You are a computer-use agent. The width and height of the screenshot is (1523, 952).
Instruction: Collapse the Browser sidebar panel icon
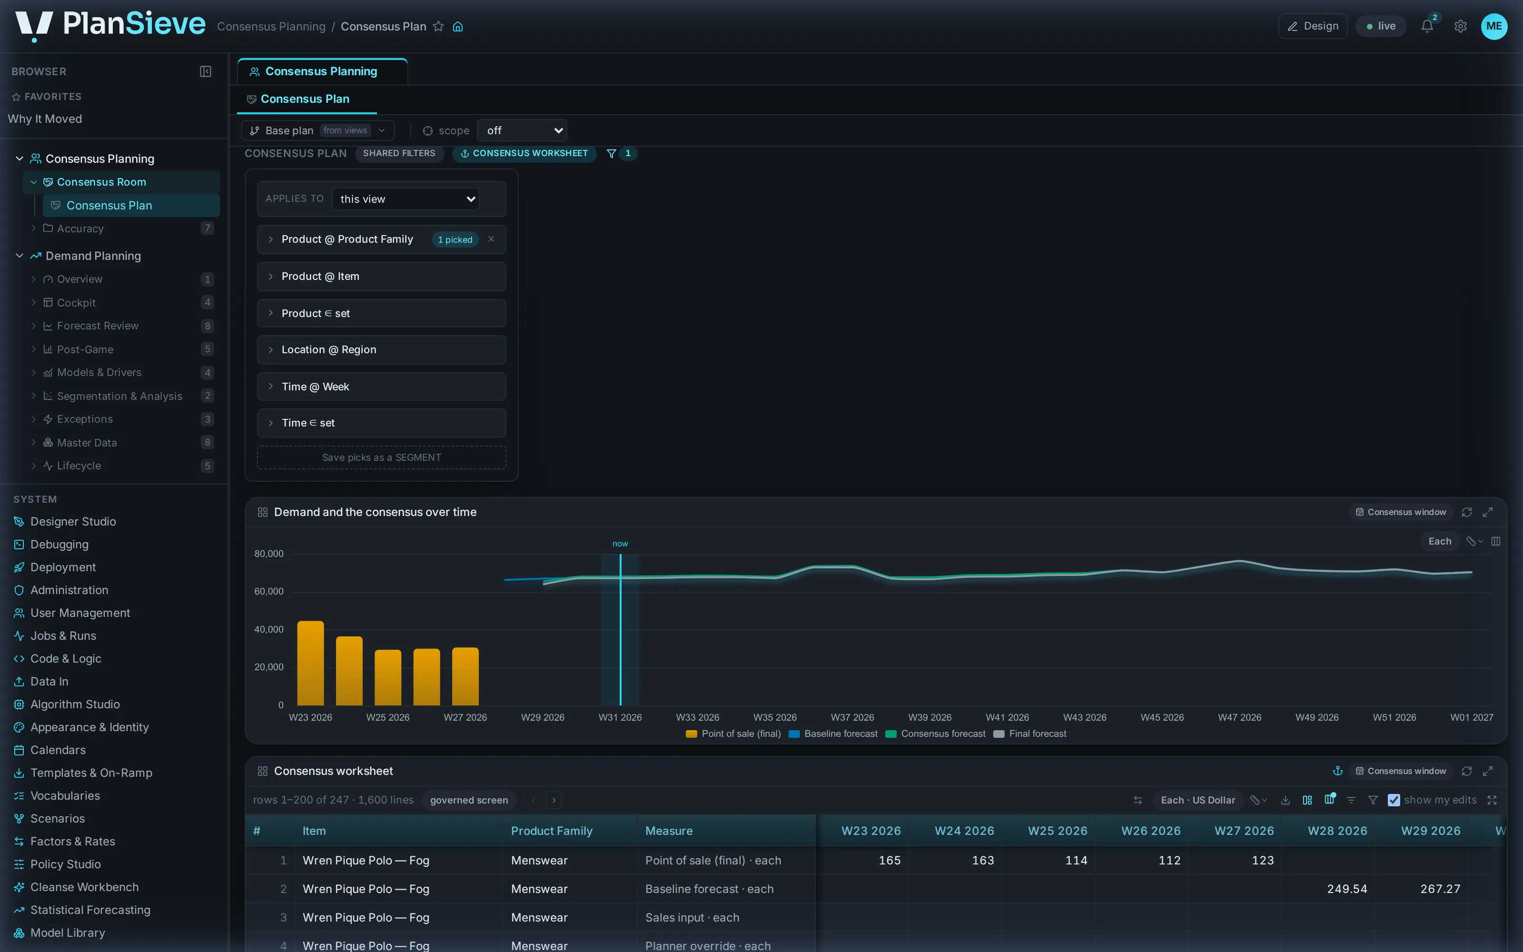(205, 71)
